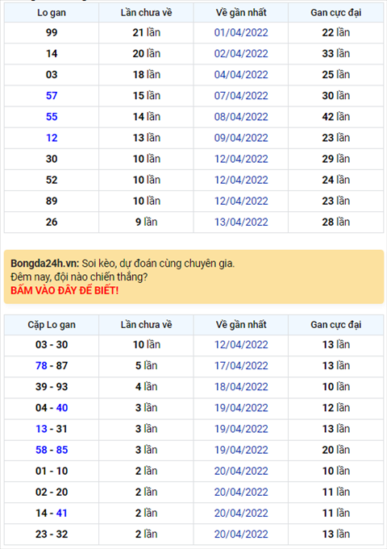
Task: Click the blue number 57 in Lo gan
Action: click(52, 96)
